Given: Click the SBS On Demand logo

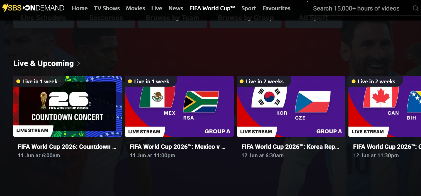Looking at the screenshot, I should pyautogui.click(x=33, y=8).
